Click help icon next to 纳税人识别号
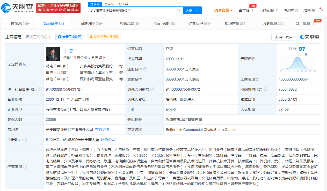 [152, 89]
